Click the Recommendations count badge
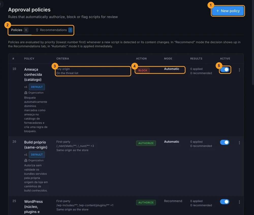Screen dimensions: 254x215 [x=70, y=30]
